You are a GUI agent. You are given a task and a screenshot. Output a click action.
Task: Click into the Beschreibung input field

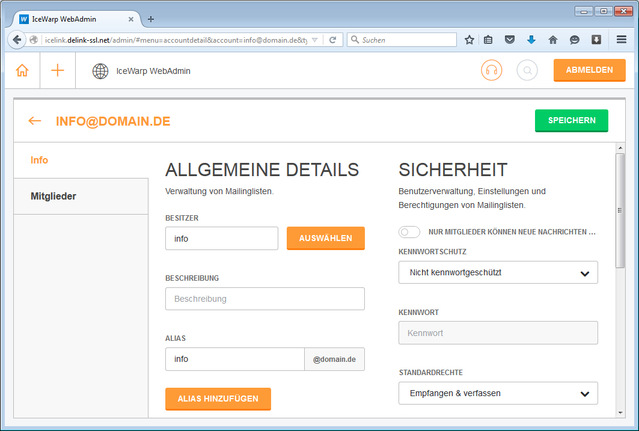(264, 299)
